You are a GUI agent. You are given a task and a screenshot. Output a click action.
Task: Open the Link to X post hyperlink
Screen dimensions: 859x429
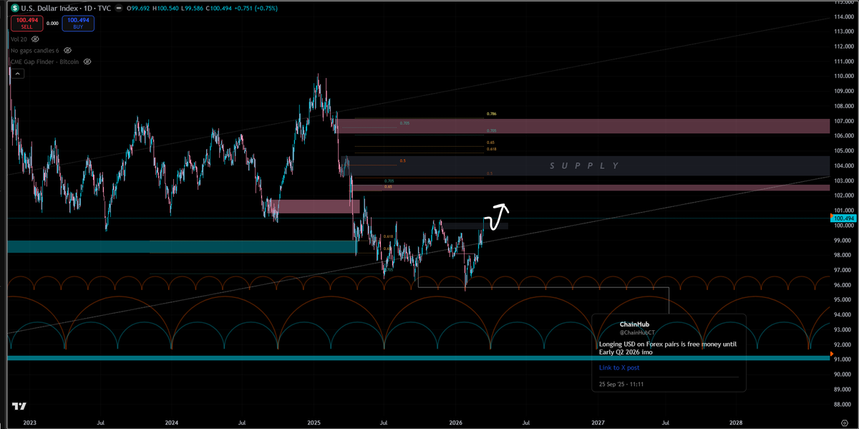point(619,367)
